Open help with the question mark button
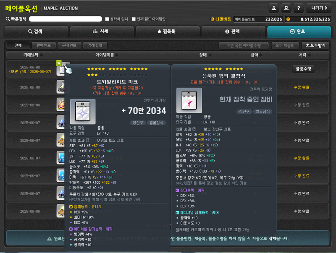The image size is (336, 253). click(x=299, y=8)
